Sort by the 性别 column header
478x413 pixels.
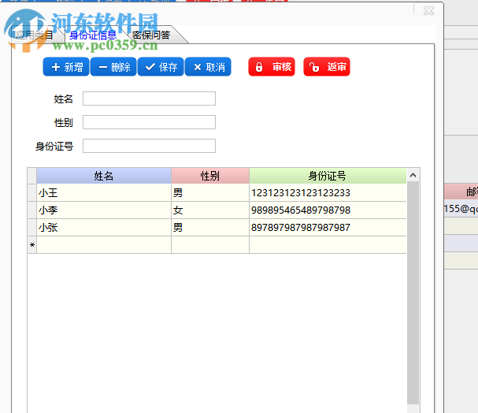[x=210, y=176]
